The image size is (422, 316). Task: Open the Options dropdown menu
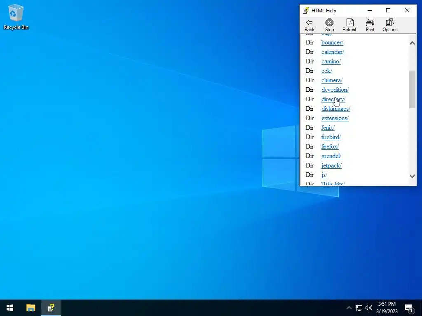click(x=390, y=26)
